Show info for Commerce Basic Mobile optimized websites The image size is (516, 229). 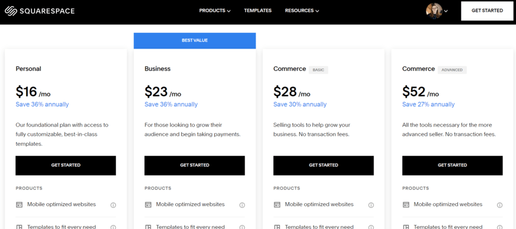371,205
